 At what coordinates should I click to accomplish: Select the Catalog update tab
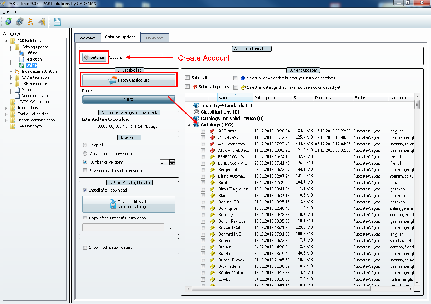click(121, 37)
